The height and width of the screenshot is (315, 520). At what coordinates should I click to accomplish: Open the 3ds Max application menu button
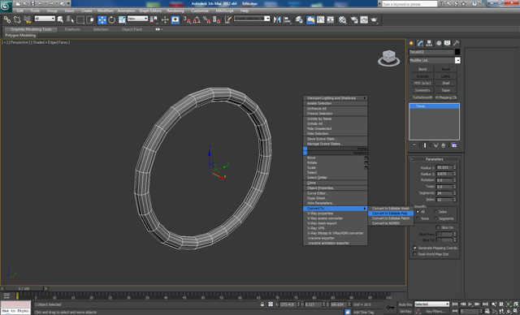(x=6, y=6)
